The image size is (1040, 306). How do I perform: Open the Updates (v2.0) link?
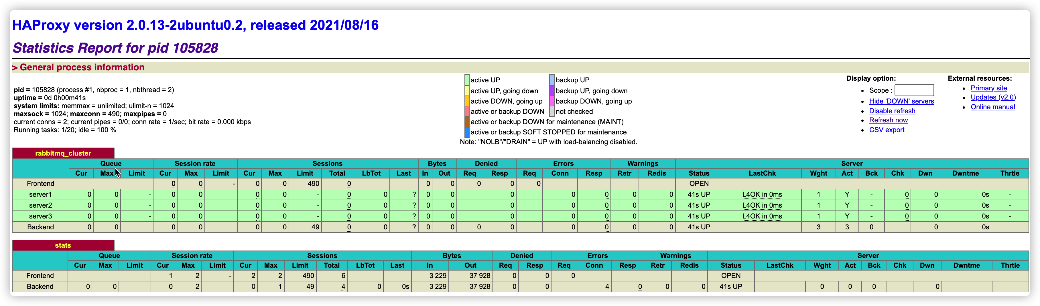(x=993, y=97)
